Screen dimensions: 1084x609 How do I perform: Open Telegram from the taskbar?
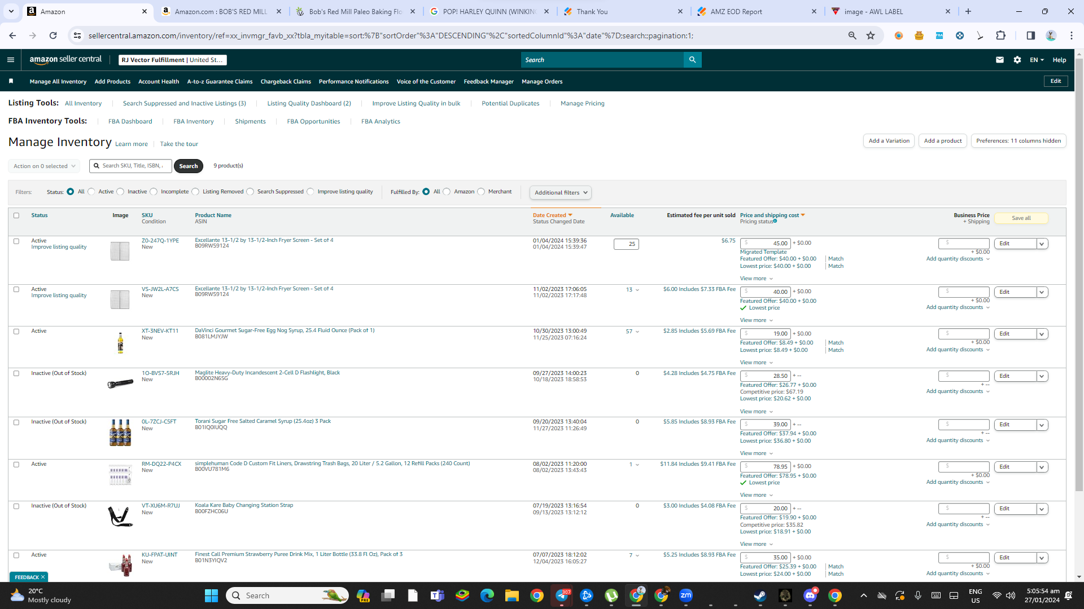[562, 595]
